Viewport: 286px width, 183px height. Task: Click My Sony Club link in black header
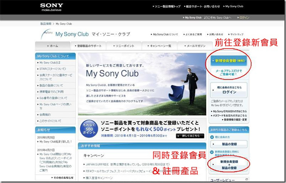point(234,6)
